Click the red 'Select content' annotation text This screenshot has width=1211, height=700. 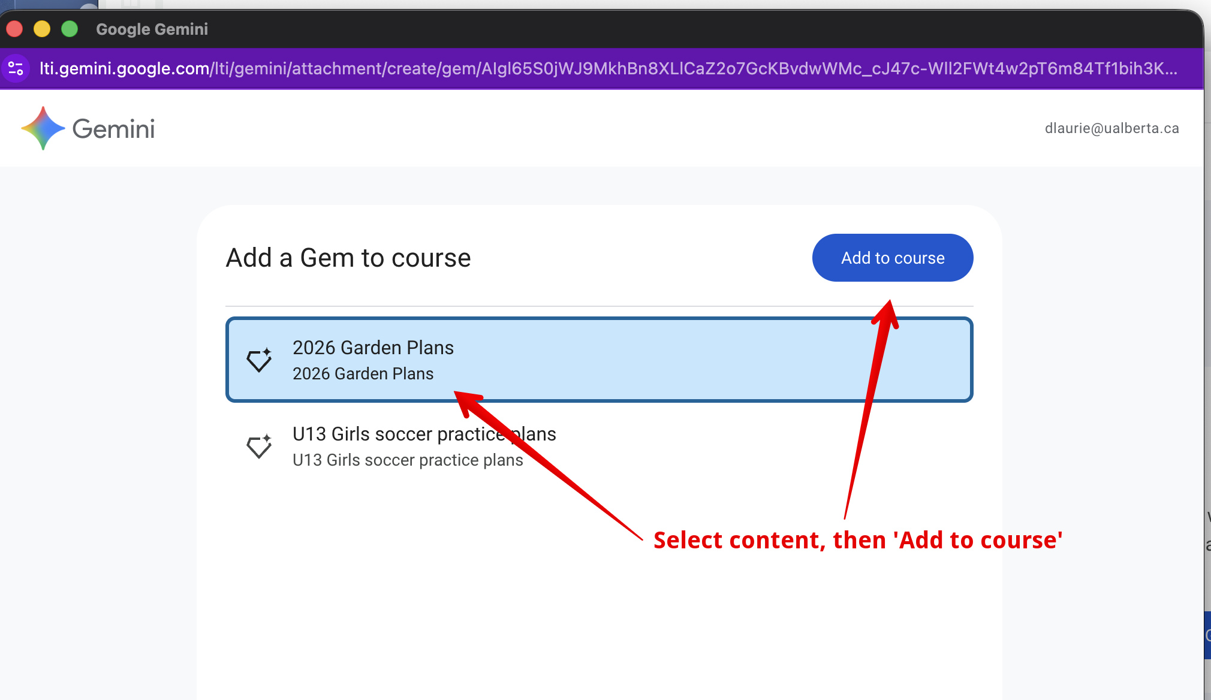(857, 540)
